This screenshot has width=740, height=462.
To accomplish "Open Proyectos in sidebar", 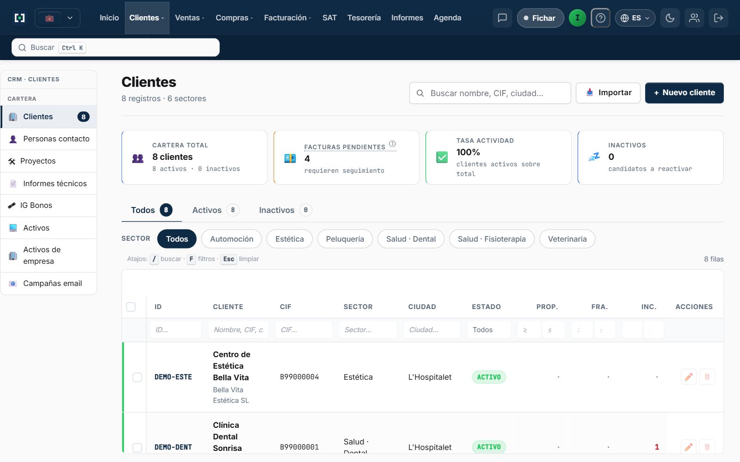I will (x=49, y=161).
